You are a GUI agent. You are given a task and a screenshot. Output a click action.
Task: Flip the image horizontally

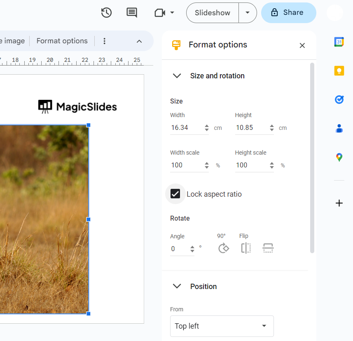pos(246,248)
